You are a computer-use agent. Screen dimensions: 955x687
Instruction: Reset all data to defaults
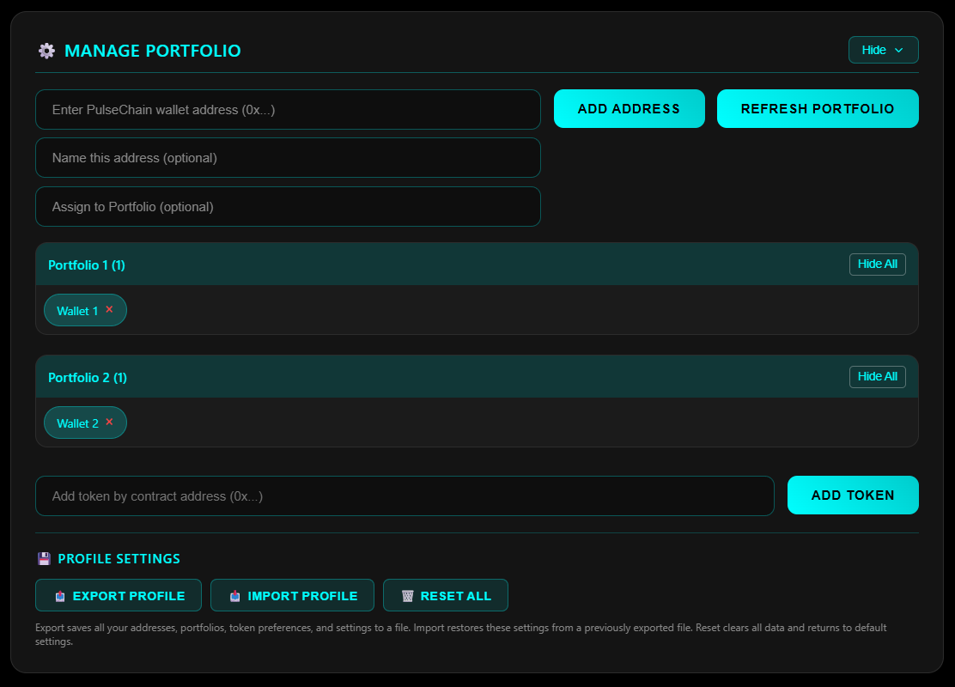point(445,595)
